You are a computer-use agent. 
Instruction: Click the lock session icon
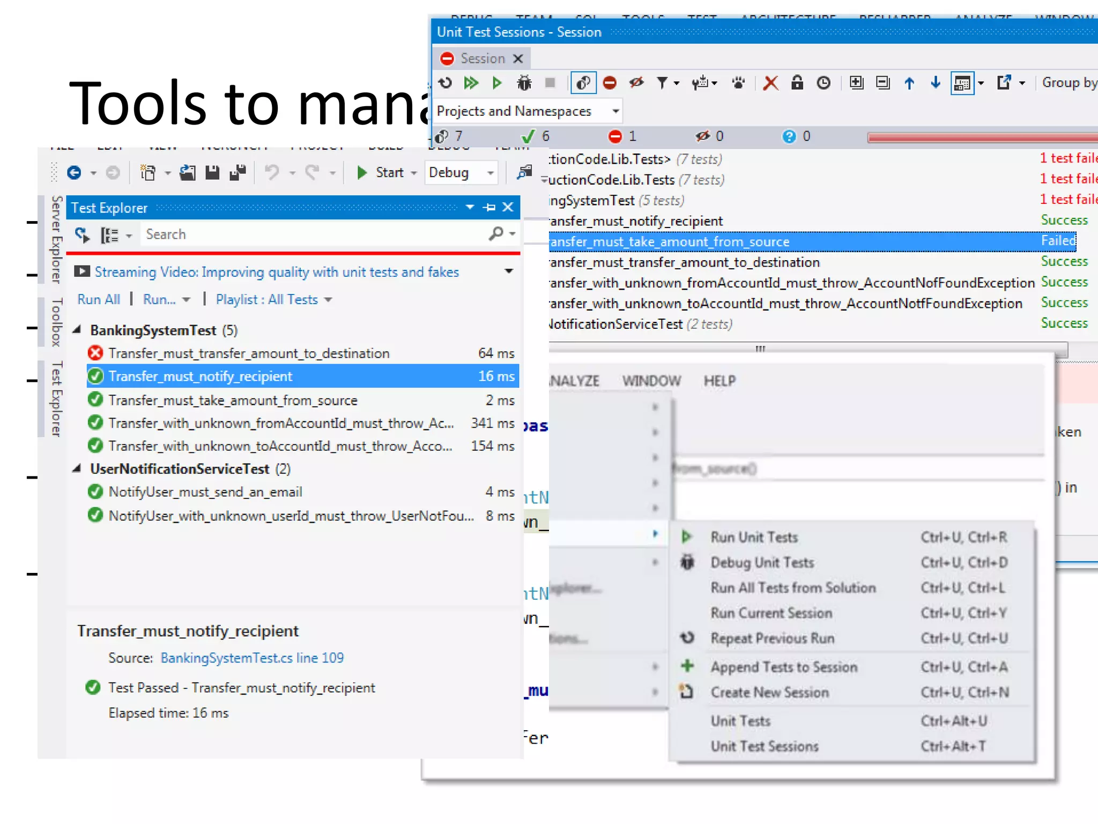point(797,83)
